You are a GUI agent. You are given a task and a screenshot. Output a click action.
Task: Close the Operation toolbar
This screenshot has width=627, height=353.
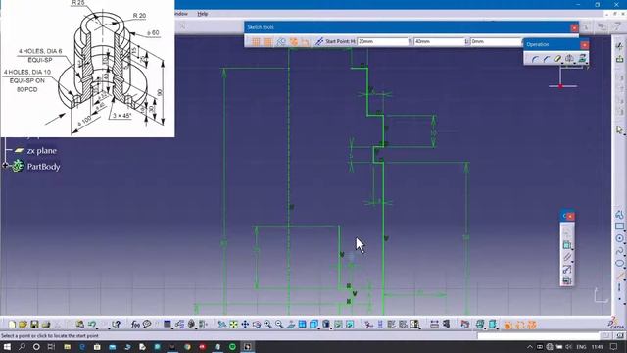(x=584, y=45)
